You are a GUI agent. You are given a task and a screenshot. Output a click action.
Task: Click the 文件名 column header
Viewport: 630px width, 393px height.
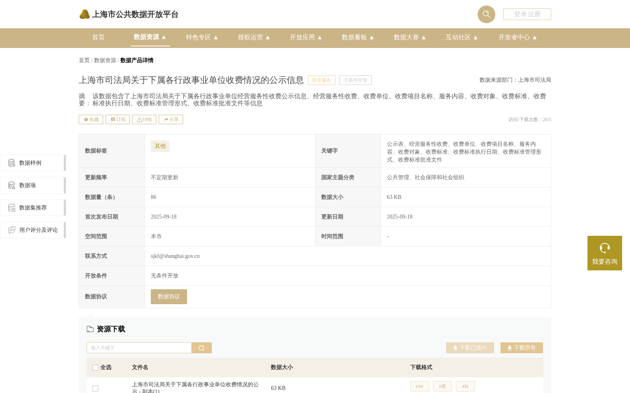point(140,367)
